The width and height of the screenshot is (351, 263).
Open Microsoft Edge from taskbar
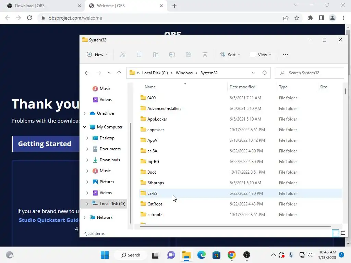(x=202, y=255)
